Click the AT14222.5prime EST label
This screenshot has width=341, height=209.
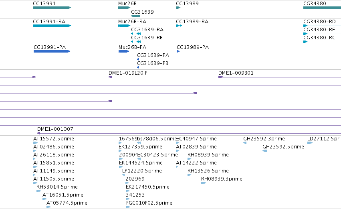[x=196, y=163]
